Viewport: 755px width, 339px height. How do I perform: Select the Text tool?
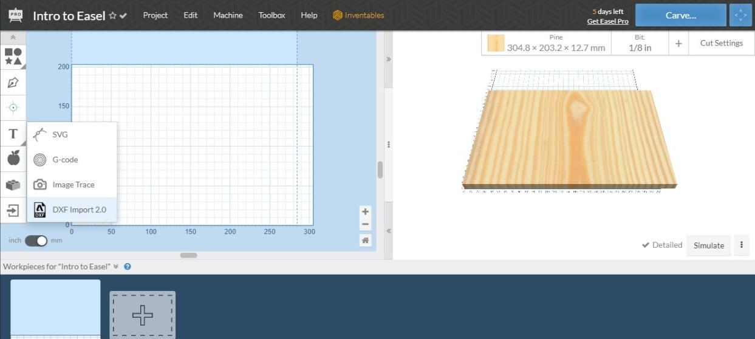[x=13, y=134]
